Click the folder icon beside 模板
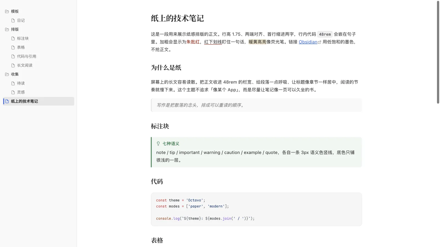This screenshot has width=440, height=247. pos(7,12)
